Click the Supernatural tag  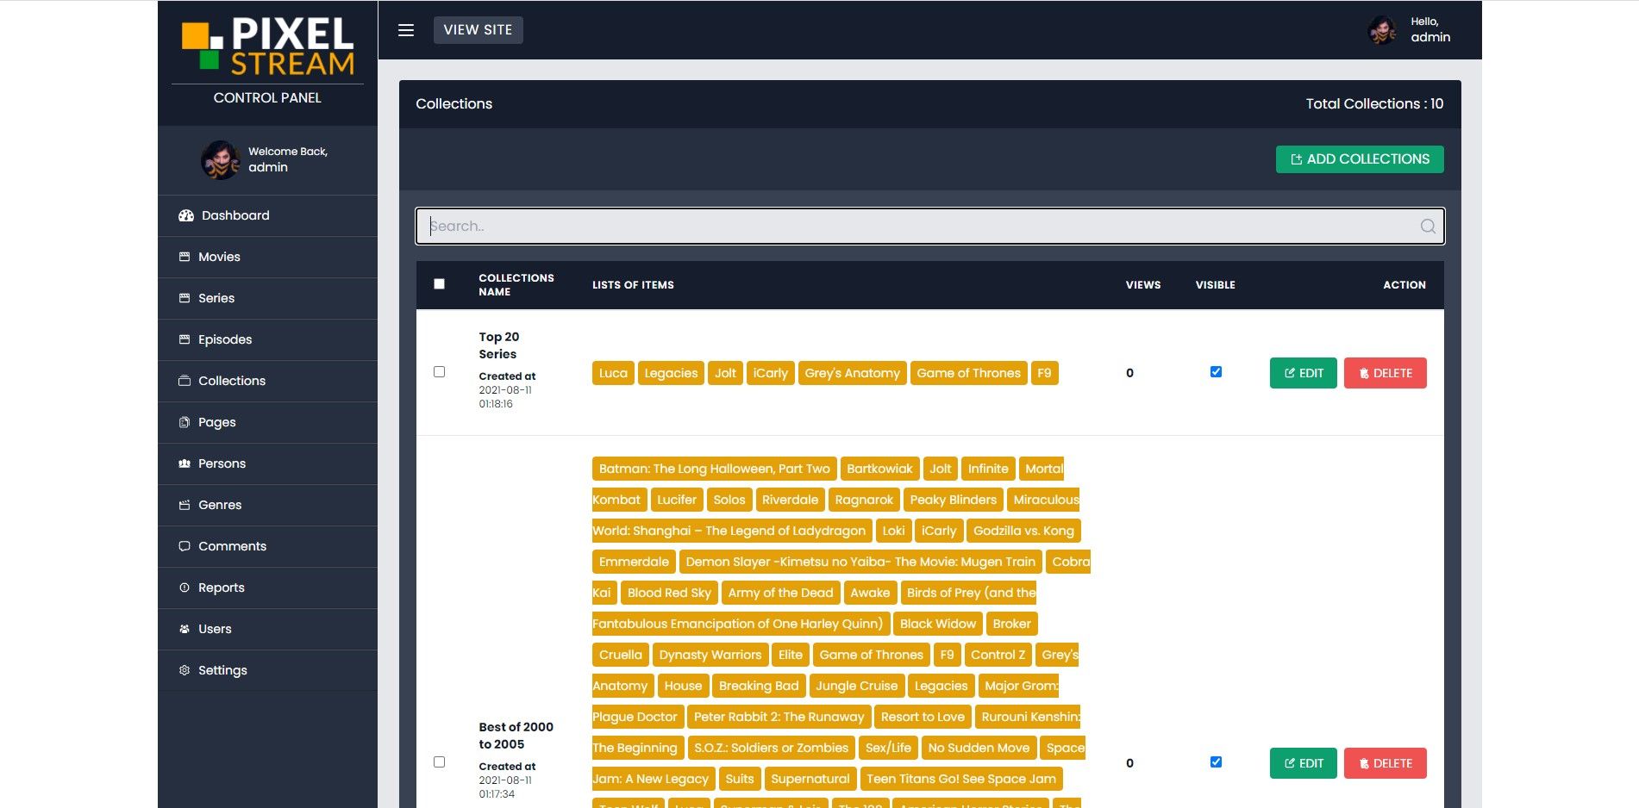810,779
